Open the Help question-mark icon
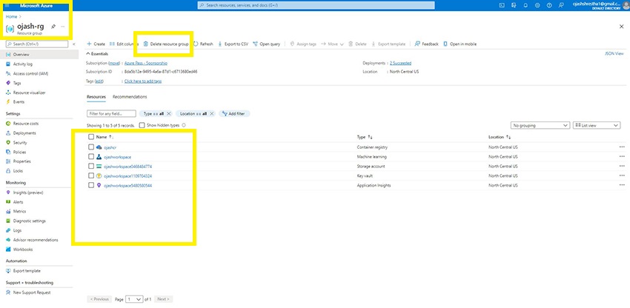This screenshot has width=630, height=308. [549, 5]
